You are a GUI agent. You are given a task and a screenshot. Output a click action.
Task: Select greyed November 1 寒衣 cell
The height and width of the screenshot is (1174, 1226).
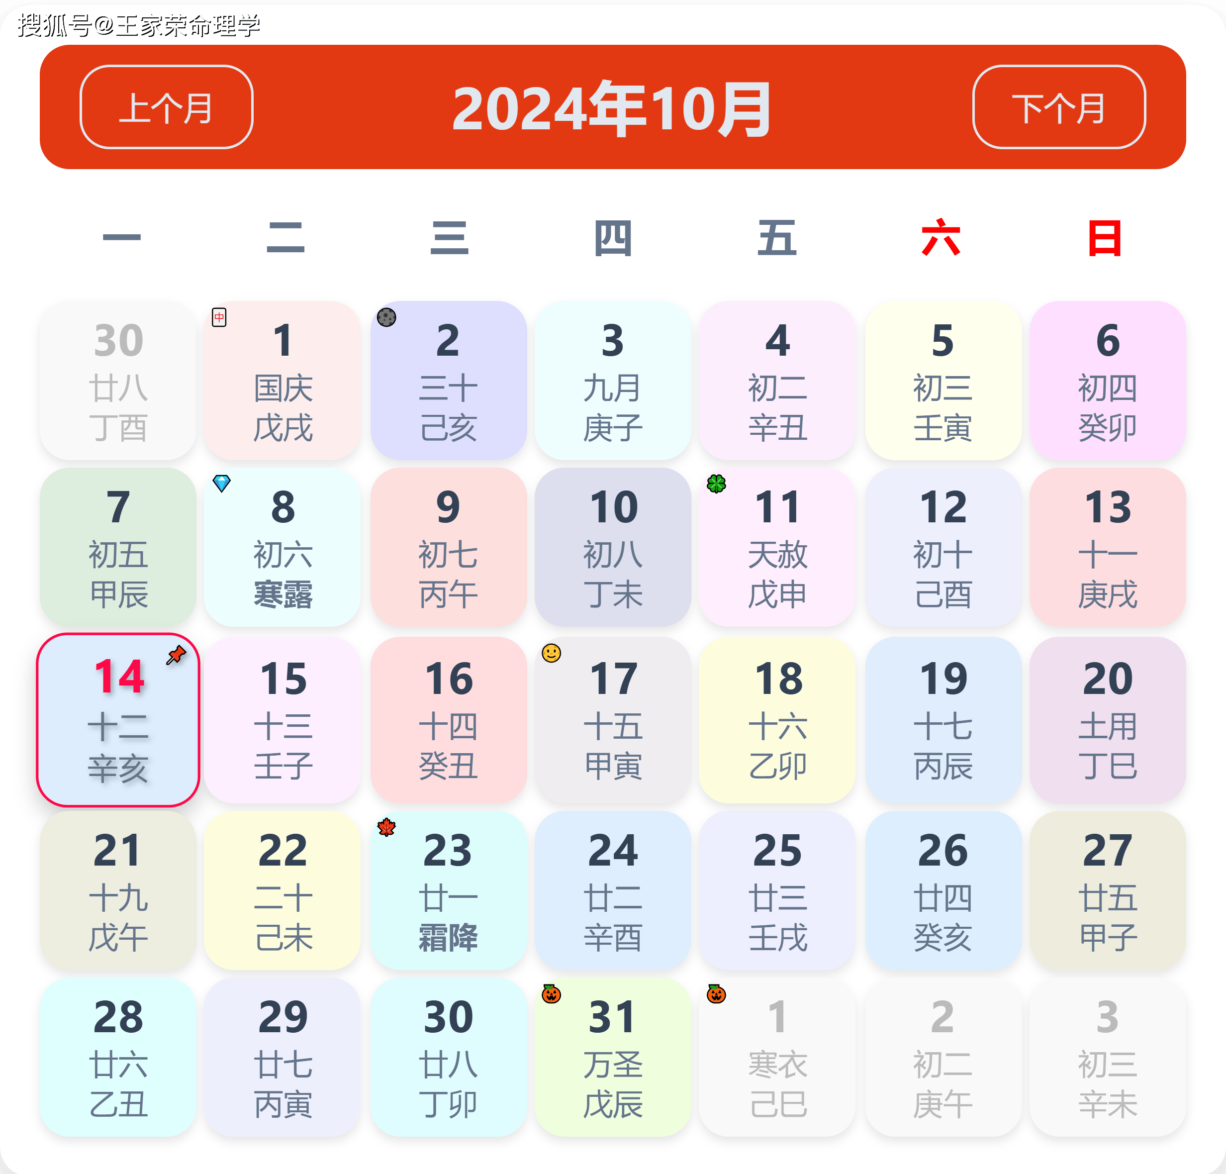tap(777, 1057)
